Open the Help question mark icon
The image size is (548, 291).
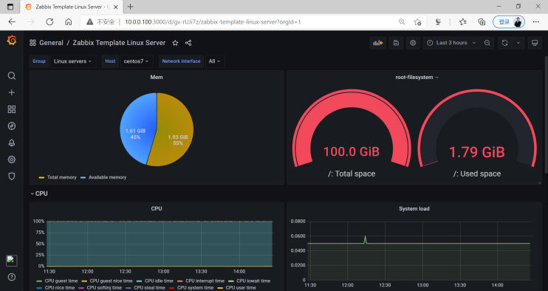[12, 277]
